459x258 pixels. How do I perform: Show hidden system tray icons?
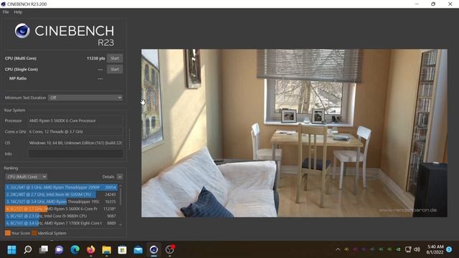338,249
